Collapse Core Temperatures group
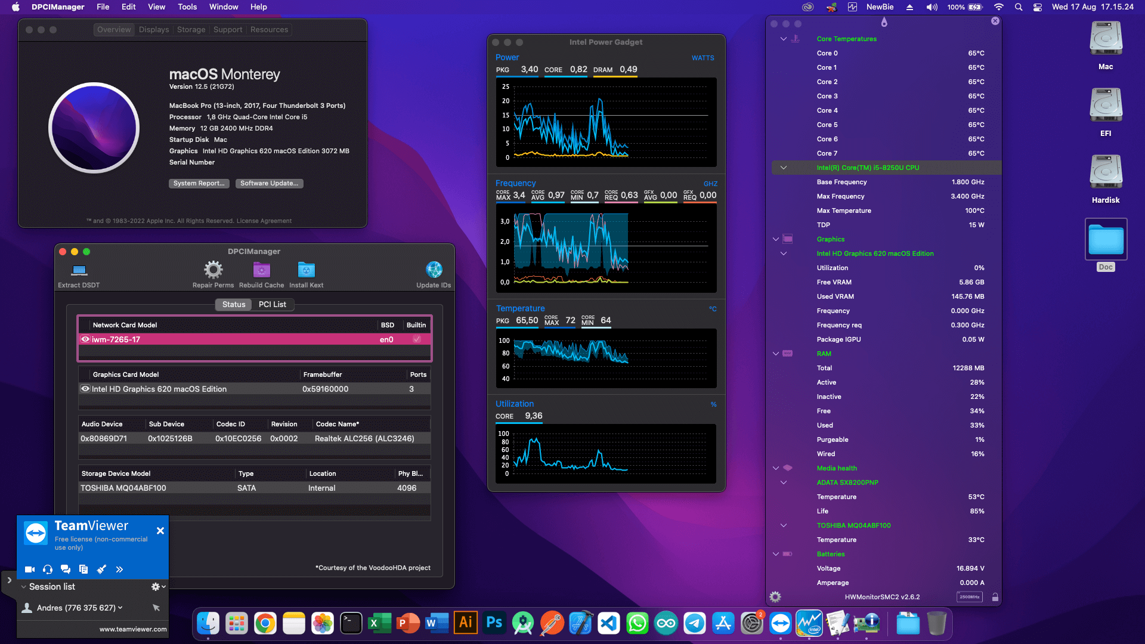Viewport: 1145px width, 644px height. tap(784, 39)
